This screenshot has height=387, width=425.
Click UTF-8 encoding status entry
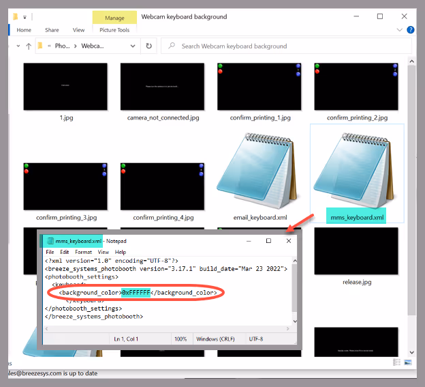pos(256,339)
